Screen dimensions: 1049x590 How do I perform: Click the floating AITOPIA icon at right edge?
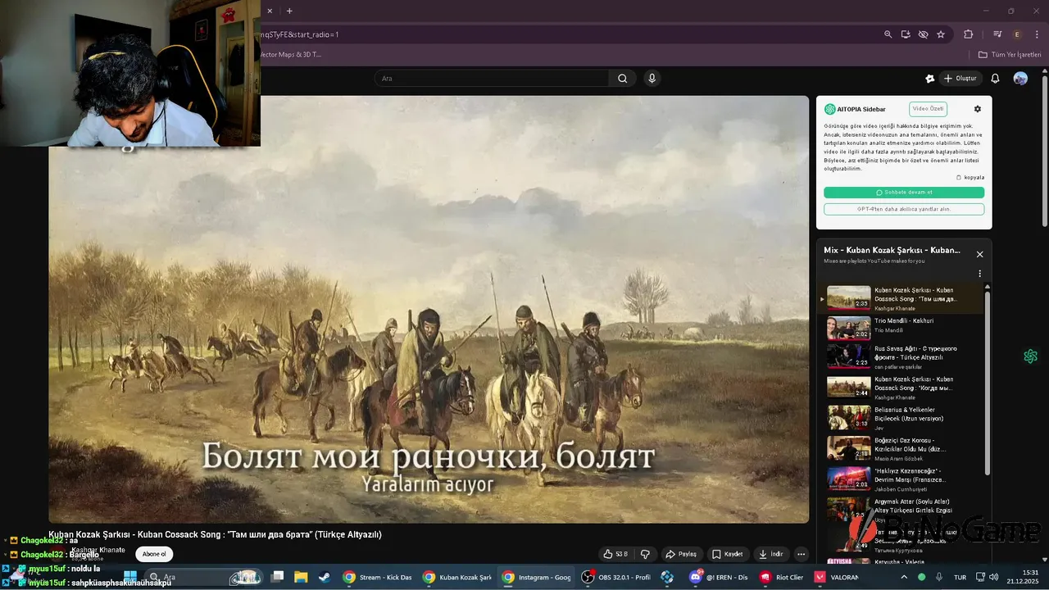(x=1030, y=356)
